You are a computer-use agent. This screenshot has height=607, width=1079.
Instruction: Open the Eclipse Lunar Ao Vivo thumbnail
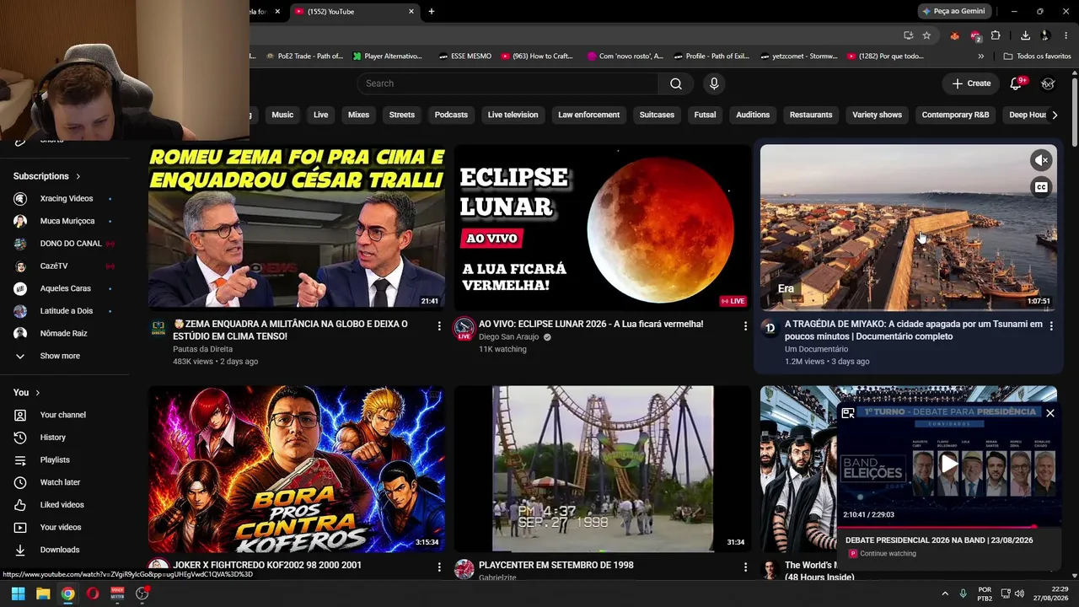click(x=602, y=228)
